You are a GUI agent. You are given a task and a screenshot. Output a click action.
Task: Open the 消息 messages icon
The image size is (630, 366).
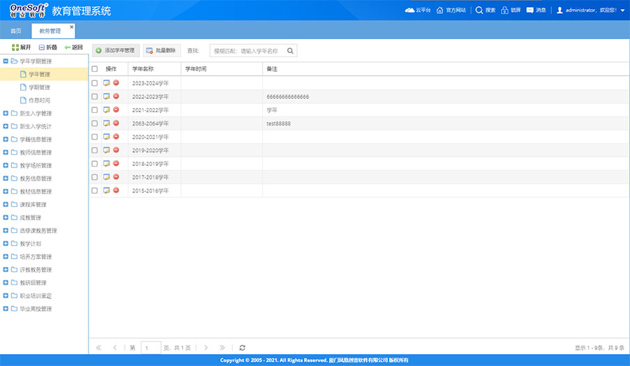pyautogui.click(x=530, y=10)
